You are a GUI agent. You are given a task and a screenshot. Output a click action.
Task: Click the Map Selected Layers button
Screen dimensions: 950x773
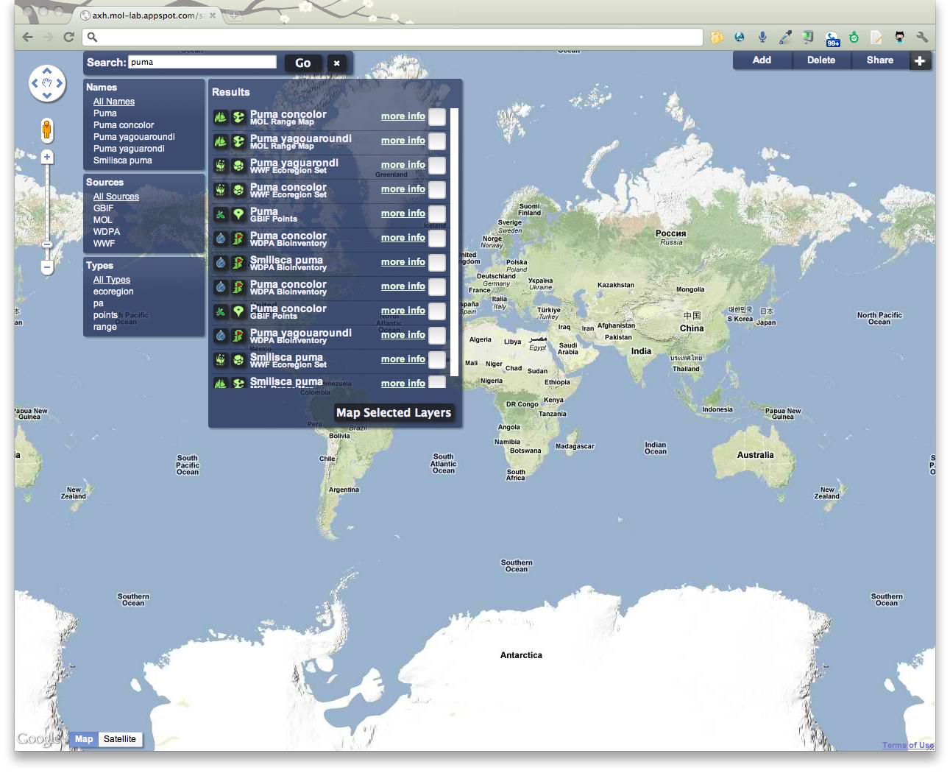click(394, 413)
